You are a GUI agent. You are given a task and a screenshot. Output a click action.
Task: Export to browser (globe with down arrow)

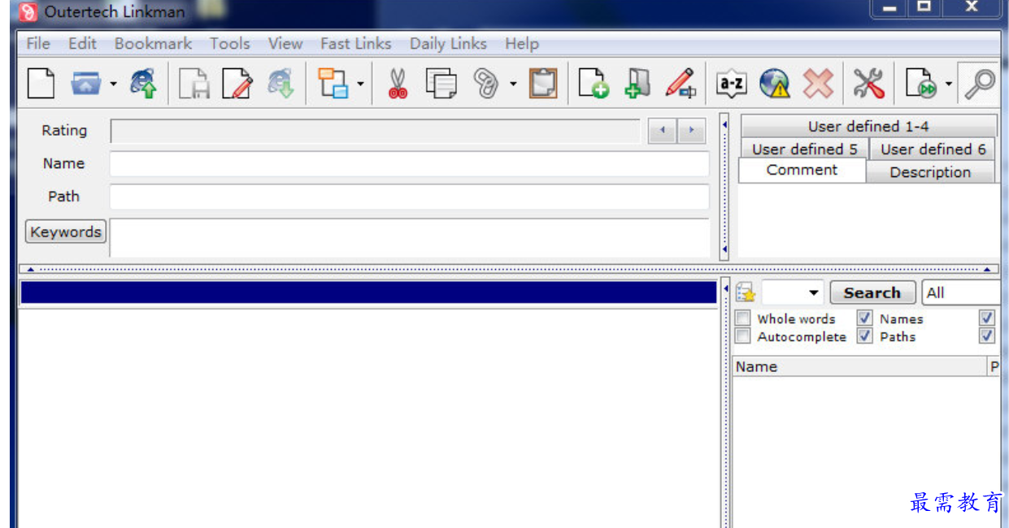point(281,84)
